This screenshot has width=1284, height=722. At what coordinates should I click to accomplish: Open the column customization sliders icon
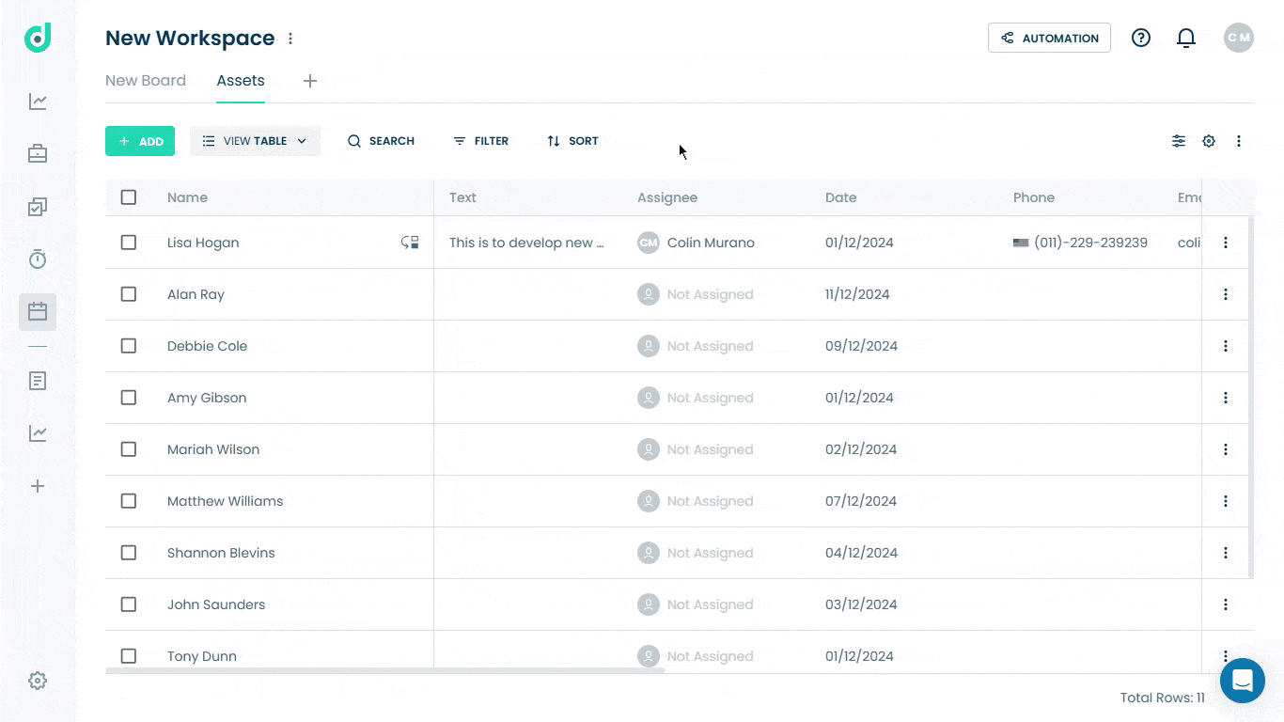pyautogui.click(x=1179, y=141)
